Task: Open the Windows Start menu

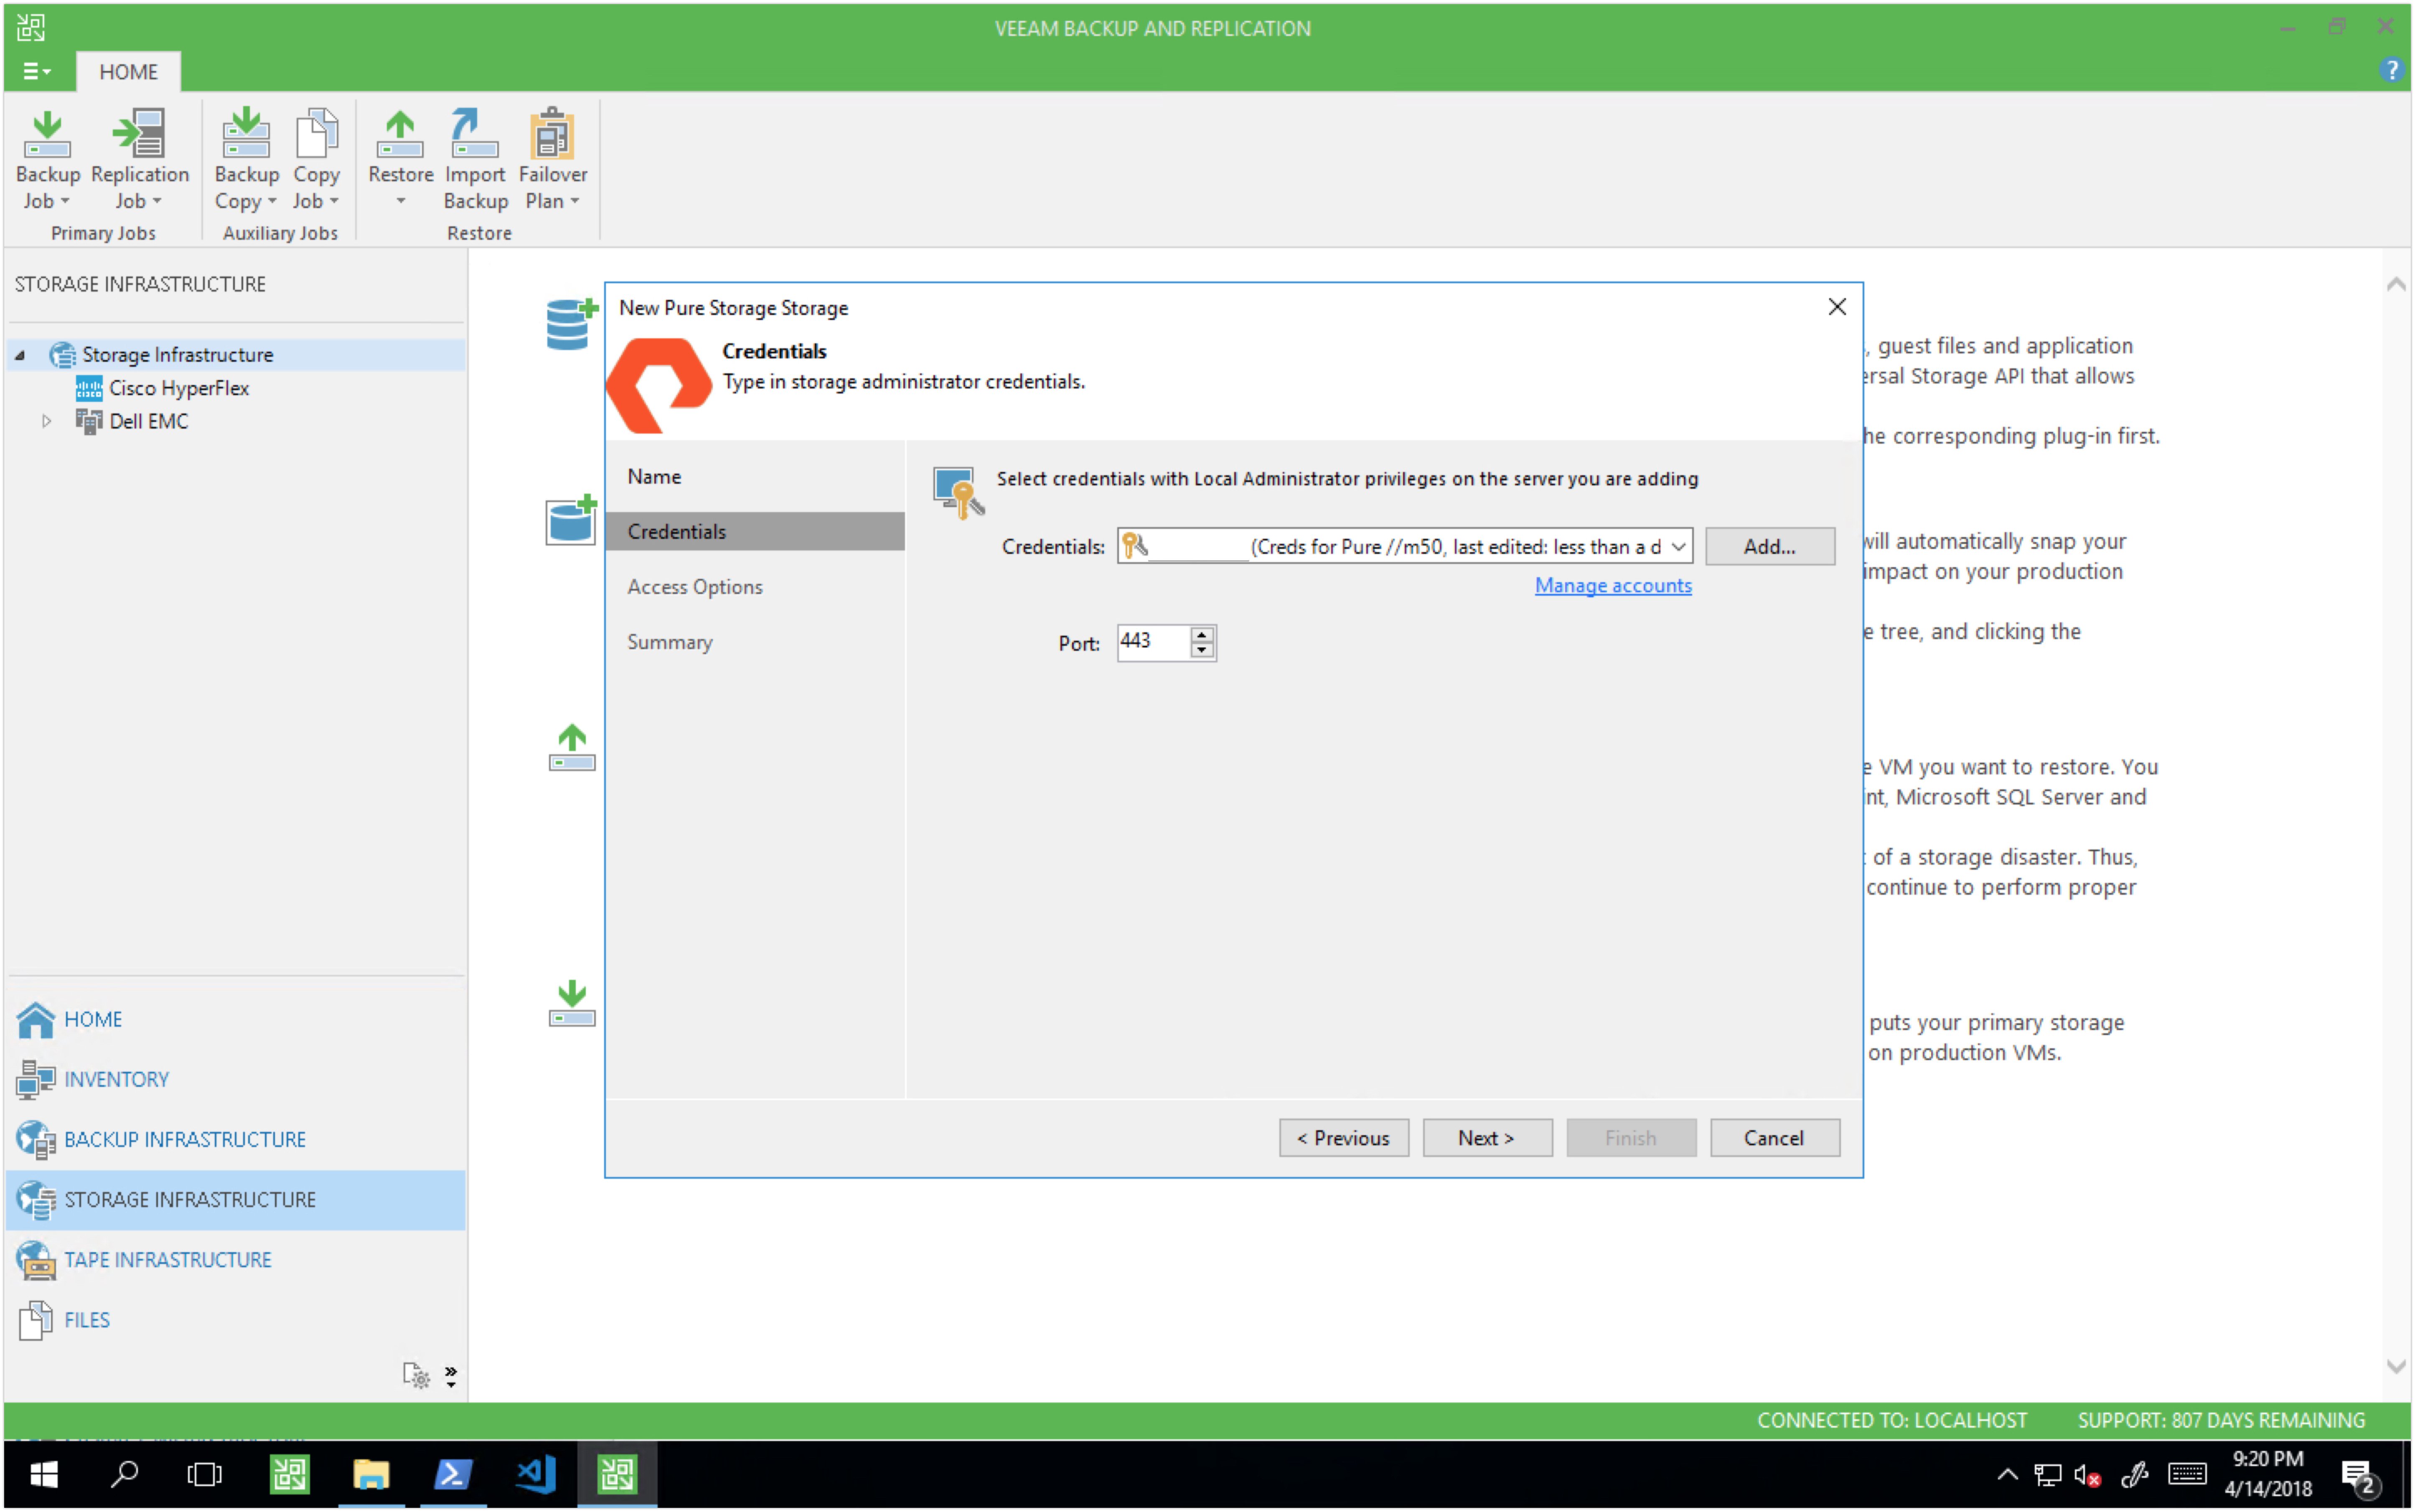Action: pyautogui.click(x=43, y=1474)
